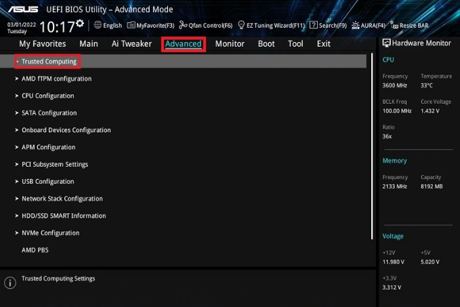460x307 pixels.
Task: Expand arrow beside SATA Configuration
Action: coord(17,112)
